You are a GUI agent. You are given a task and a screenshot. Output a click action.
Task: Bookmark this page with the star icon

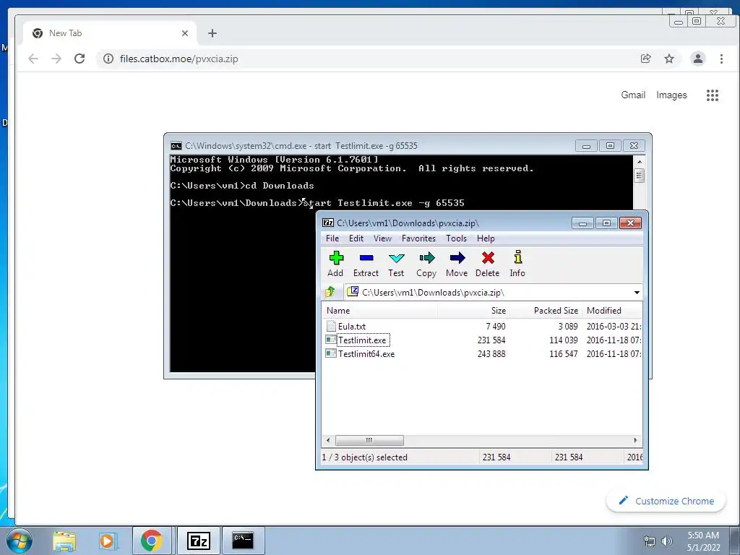tap(668, 59)
